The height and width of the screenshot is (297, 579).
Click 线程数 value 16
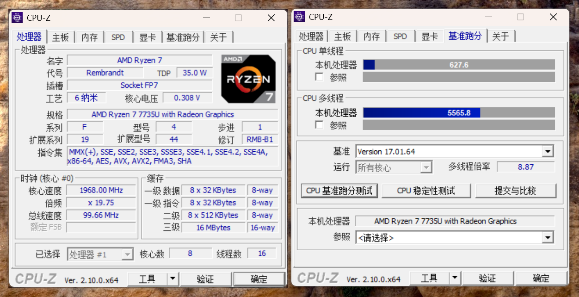click(262, 254)
